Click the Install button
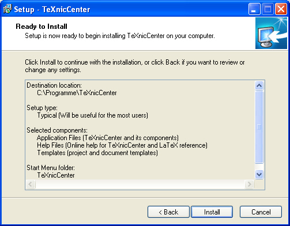Image resolution: width=290 pixels, height=226 pixels. tap(212, 212)
